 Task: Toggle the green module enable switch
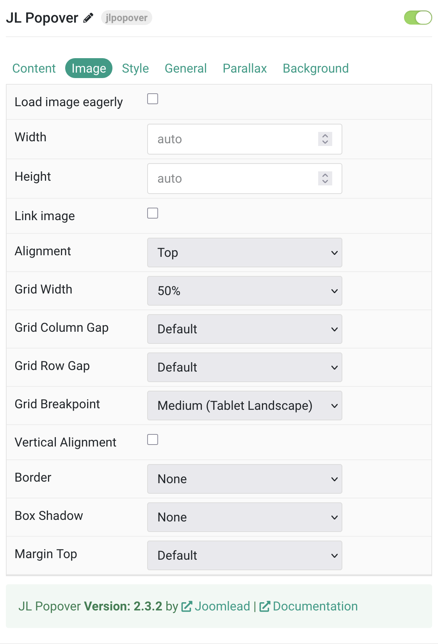pyautogui.click(x=418, y=18)
